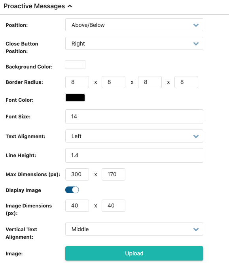Open the black Font Color swatch
This screenshot has width=229, height=272.
click(x=75, y=98)
